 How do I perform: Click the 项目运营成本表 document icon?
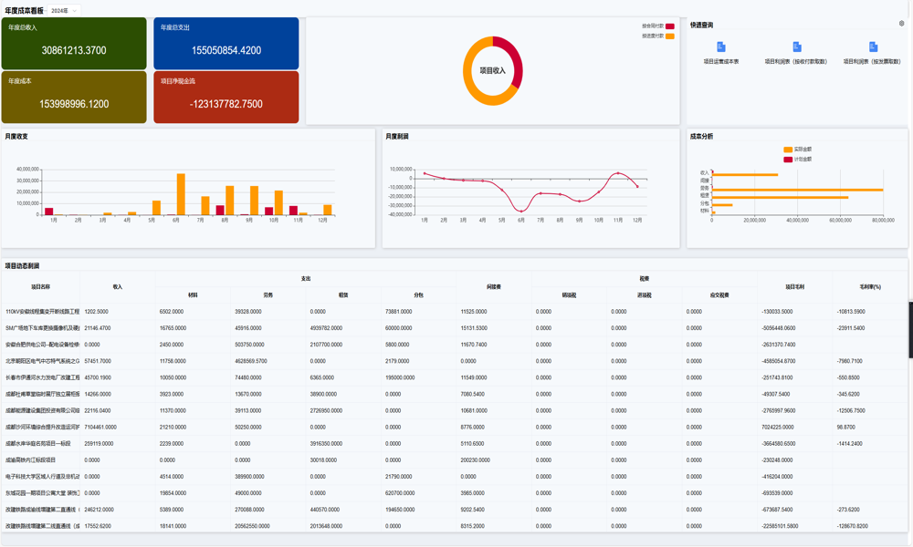721,46
